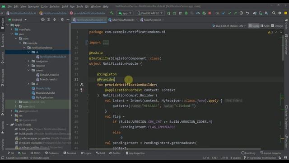Image resolution: width=289 pixels, height=163 pixels.
Task: Click Apply Changes and Restart Activity icon
Action: [x=174, y=13]
